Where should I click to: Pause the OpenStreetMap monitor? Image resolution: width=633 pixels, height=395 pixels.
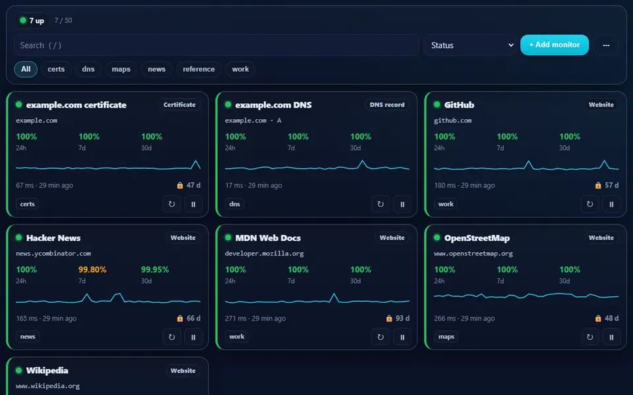coord(612,337)
